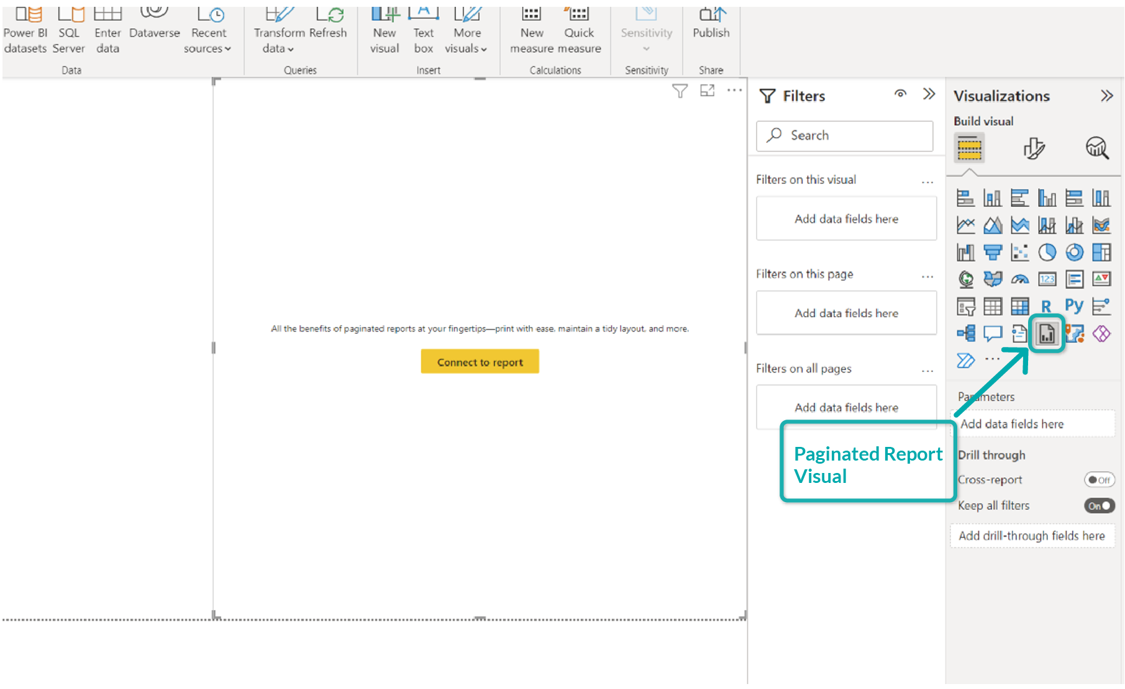Select the Stacked column chart visual
The image size is (1125, 689).
[993, 198]
